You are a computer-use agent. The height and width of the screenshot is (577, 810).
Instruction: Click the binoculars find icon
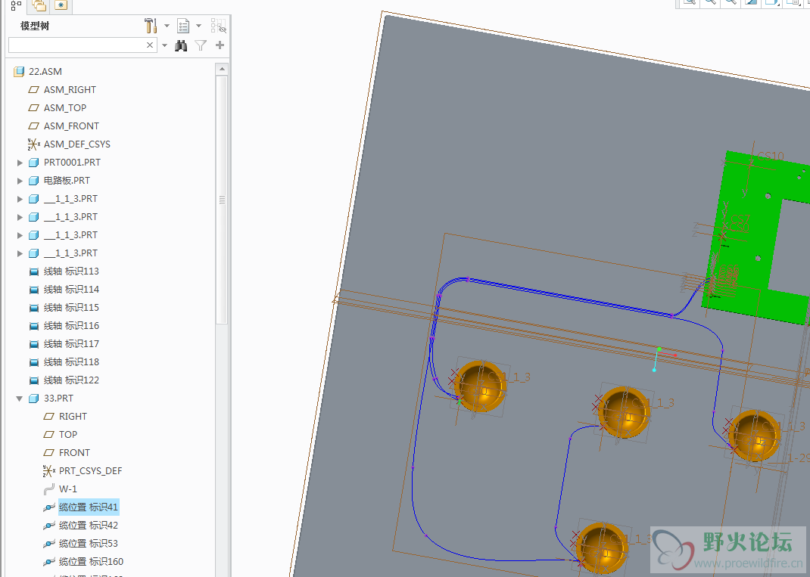pyautogui.click(x=181, y=45)
